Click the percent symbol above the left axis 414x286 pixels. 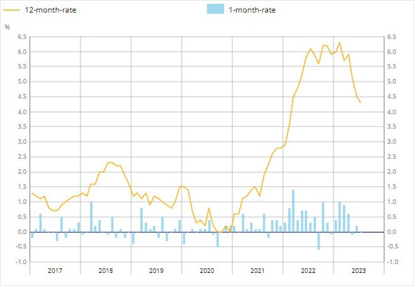click(x=7, y=27)
